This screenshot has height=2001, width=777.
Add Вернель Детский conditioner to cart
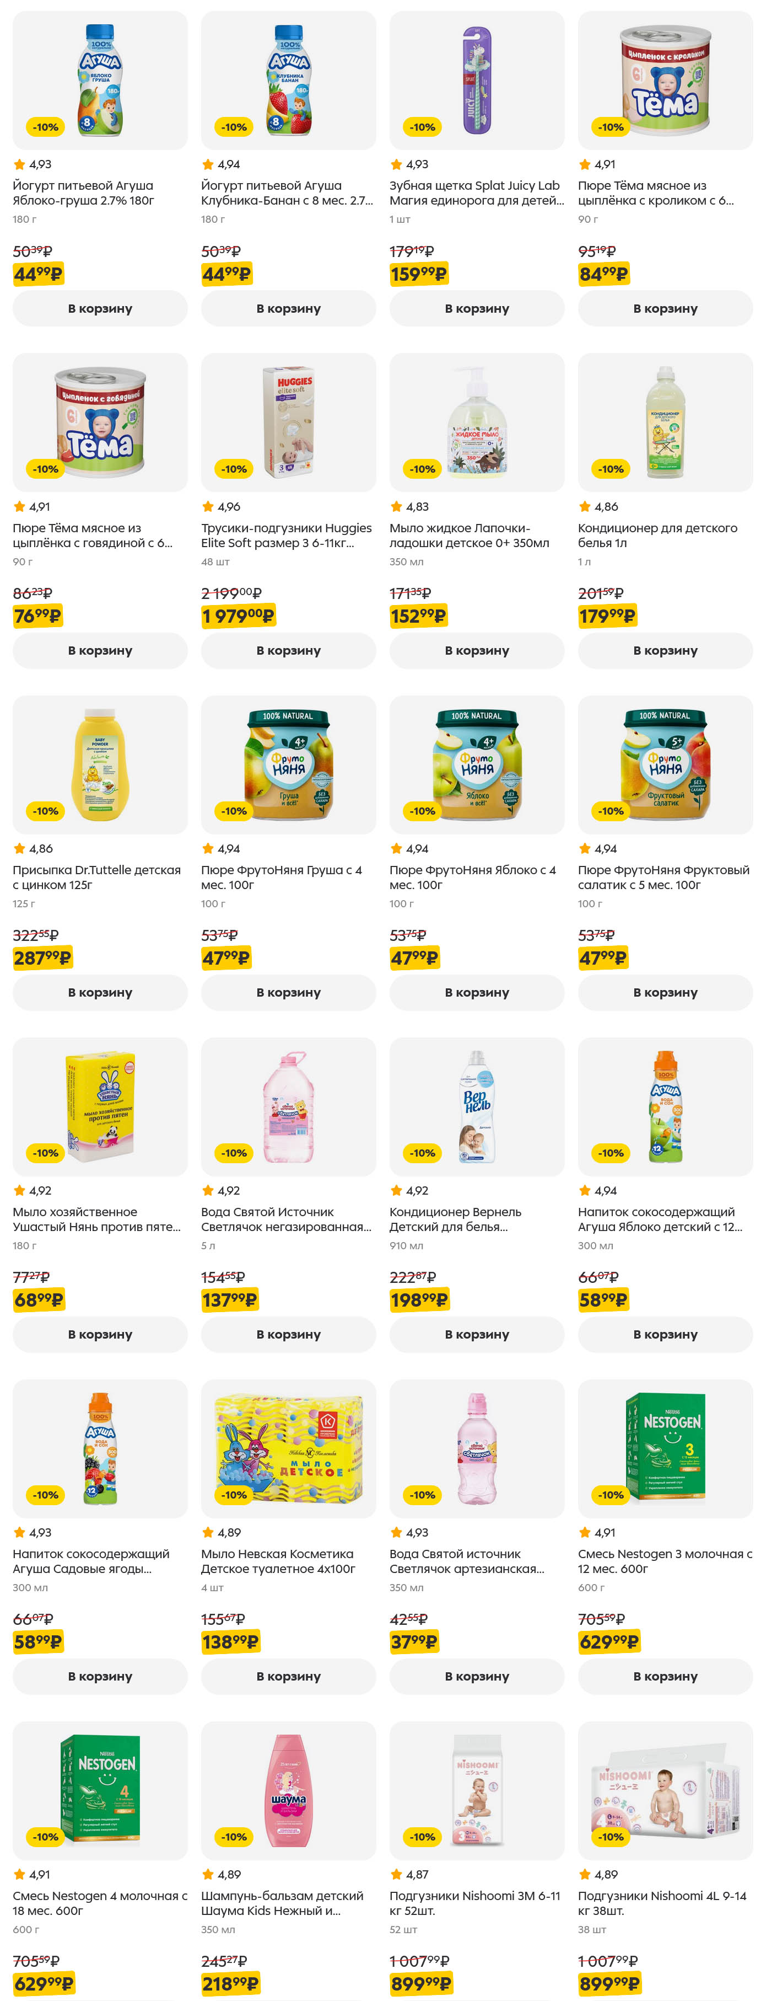(477, 1334)
